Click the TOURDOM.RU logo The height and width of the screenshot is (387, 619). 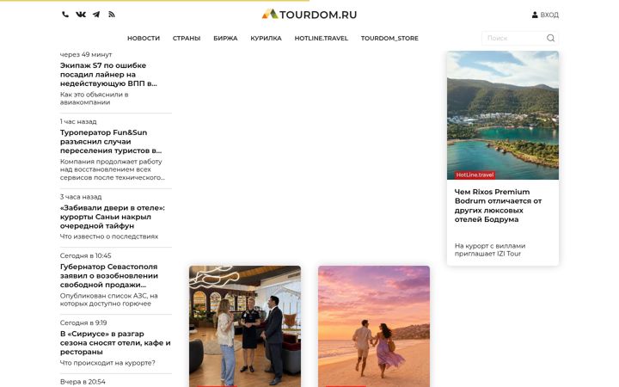(x=309, y=15)
